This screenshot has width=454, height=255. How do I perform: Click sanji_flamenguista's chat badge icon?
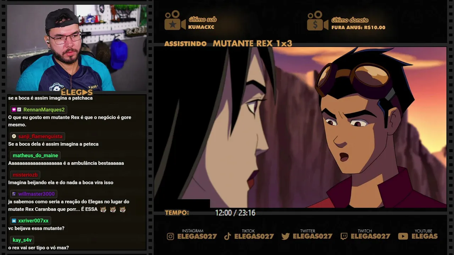tap(14, 136)
